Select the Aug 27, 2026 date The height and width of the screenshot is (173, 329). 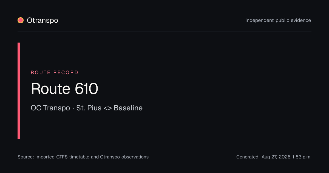276,157
